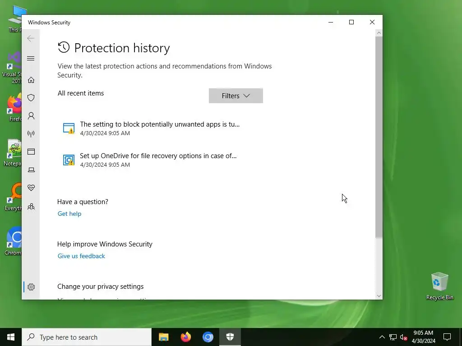Screen dimensions: 462x346
Task: Select the Notepad++ desktop shortcut
Action: pyautogui.click(x=13, y=153)
